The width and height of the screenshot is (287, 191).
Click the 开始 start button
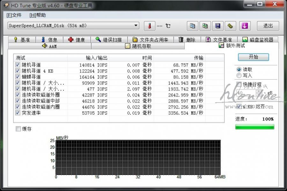(x=254, y=57)
